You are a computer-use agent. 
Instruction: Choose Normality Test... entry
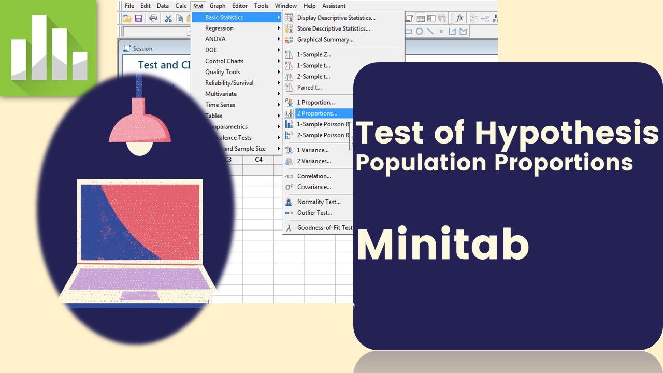[x=319, y=202]
